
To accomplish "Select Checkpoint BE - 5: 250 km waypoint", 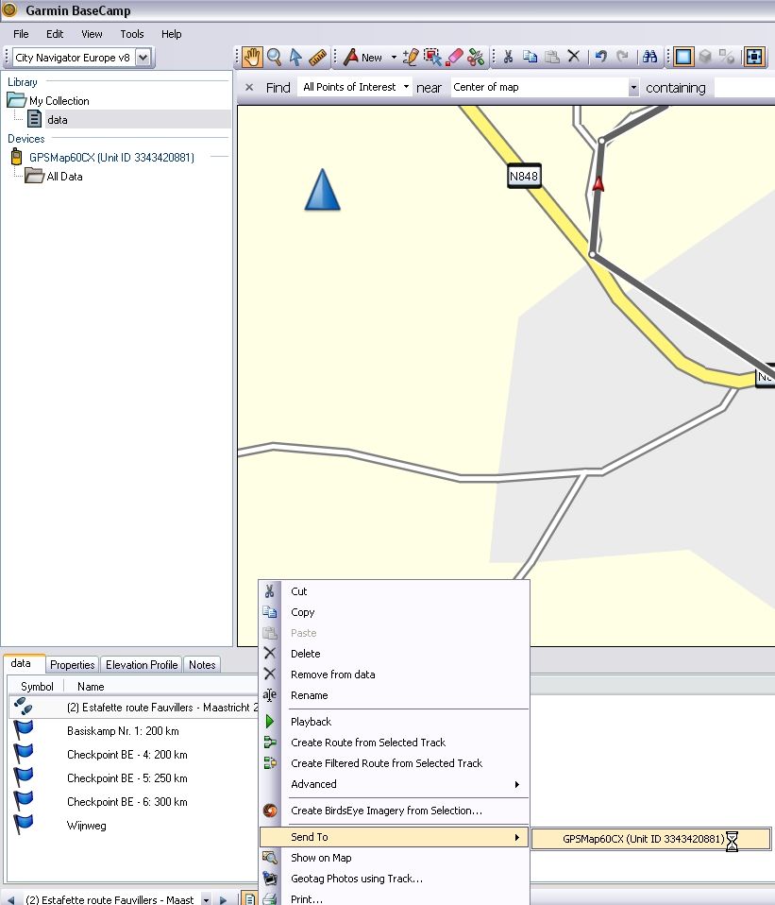I will (126, 778).
